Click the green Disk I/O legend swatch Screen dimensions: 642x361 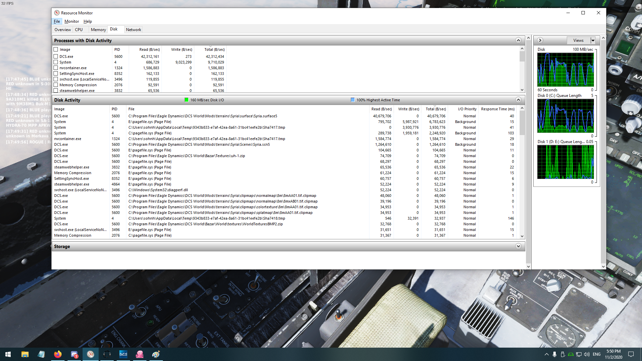click(x=187, y=100)
